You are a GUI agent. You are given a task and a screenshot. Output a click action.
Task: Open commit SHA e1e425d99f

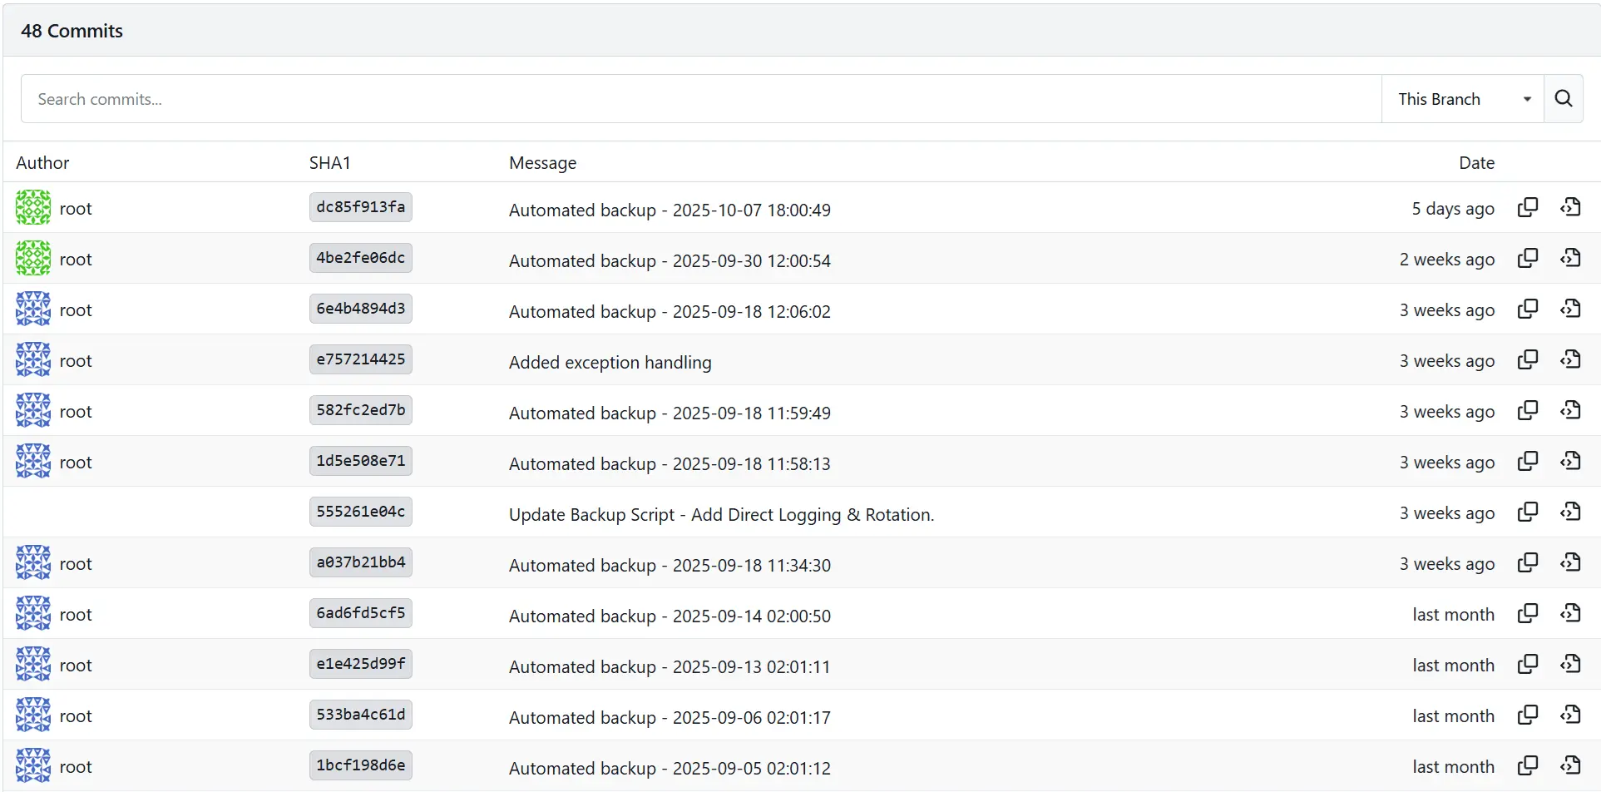[360, 664]
